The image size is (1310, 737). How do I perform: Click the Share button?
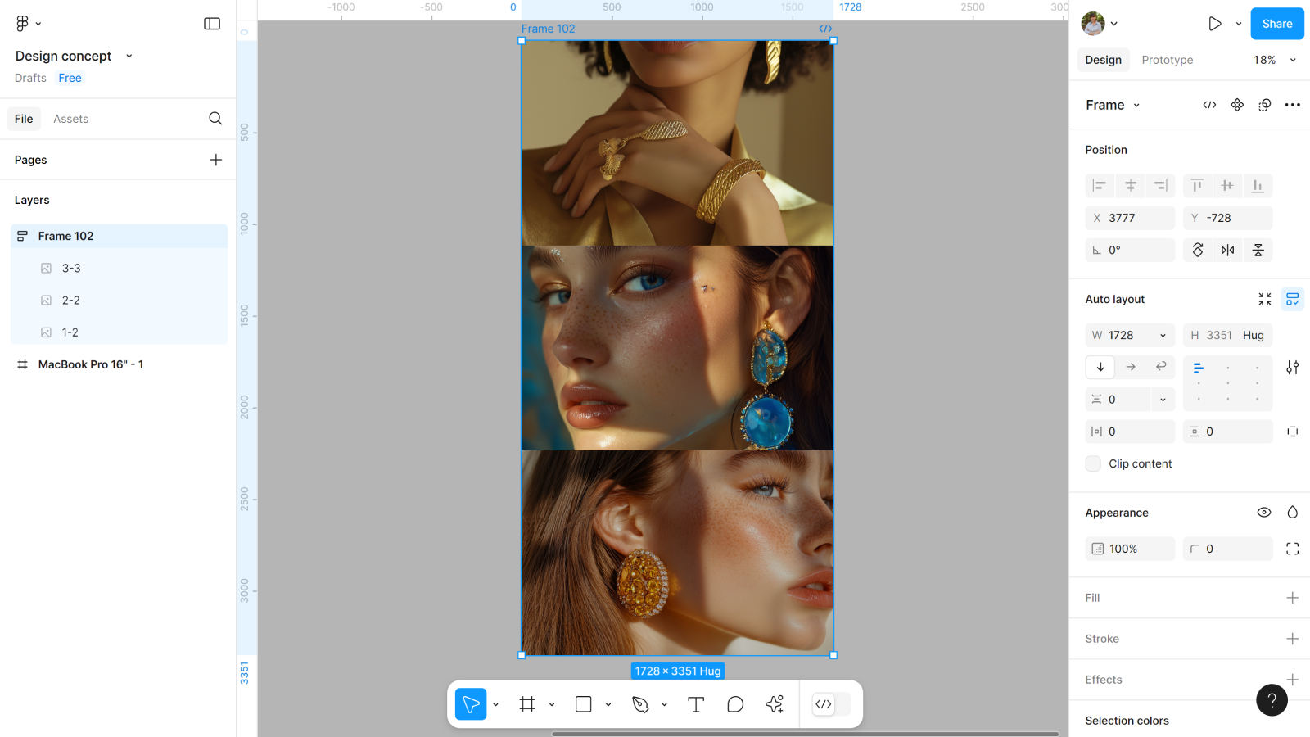click(1276, 24)
